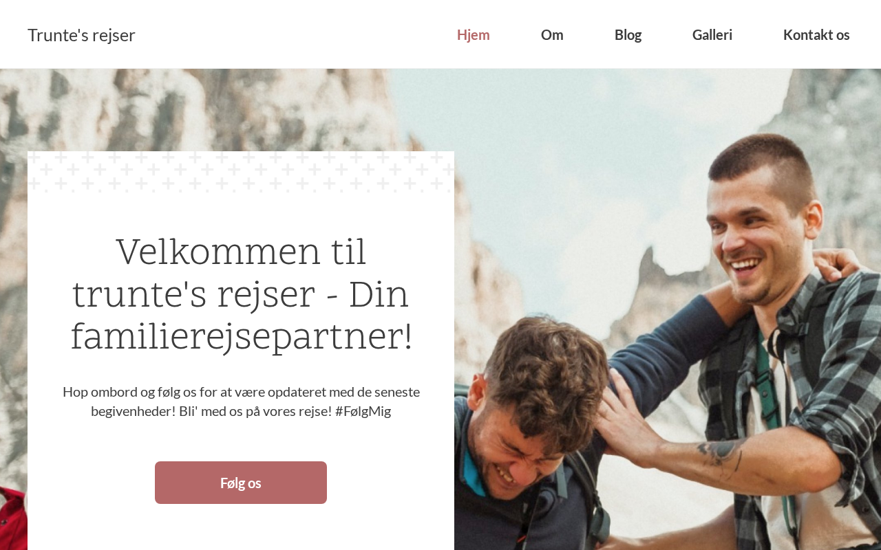The image size is (881, 550).
Task: Click the Følg os button
Action: point(241,483)
